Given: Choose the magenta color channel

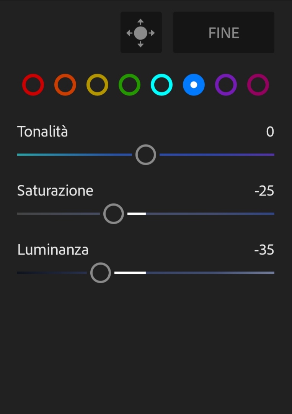Looking at the screenshot, I should [x=258, y=85].
